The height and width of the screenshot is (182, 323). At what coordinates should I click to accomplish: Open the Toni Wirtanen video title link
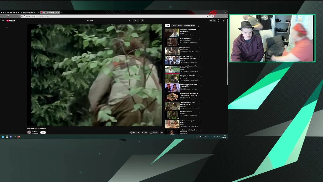[188, 58]
